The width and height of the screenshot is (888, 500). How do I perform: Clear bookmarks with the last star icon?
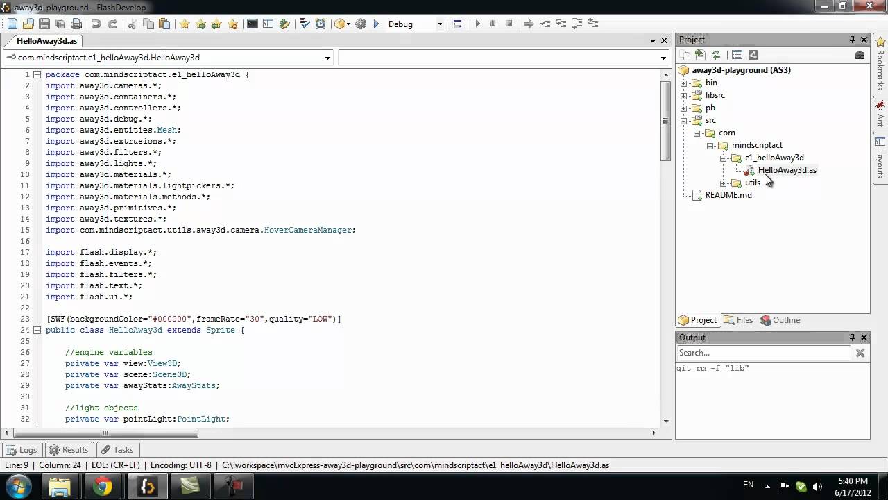[232, 24]
